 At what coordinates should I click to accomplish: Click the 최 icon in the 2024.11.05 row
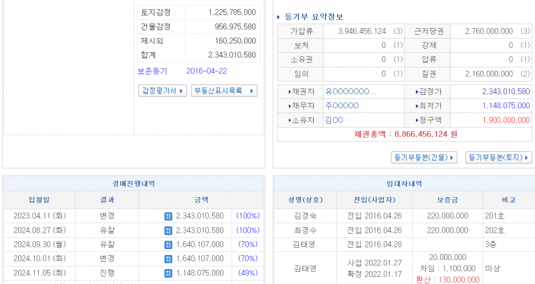point(168,273)
